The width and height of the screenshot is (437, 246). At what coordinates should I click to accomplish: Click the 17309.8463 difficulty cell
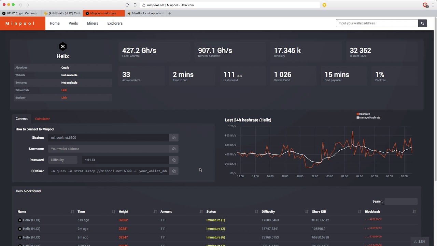[x=270, y=220]
